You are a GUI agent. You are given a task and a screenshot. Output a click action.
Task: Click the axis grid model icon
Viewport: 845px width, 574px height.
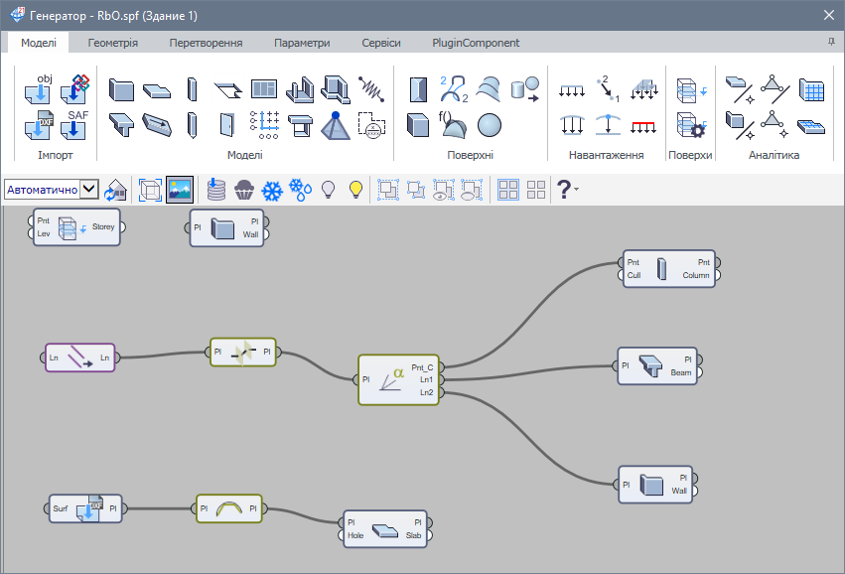click(x=263, y=125)
